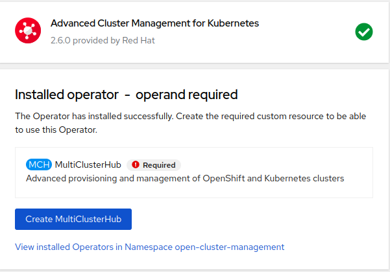
Task: Open View installed Operators in Namespace link
Action: click(x=149, y=247)
